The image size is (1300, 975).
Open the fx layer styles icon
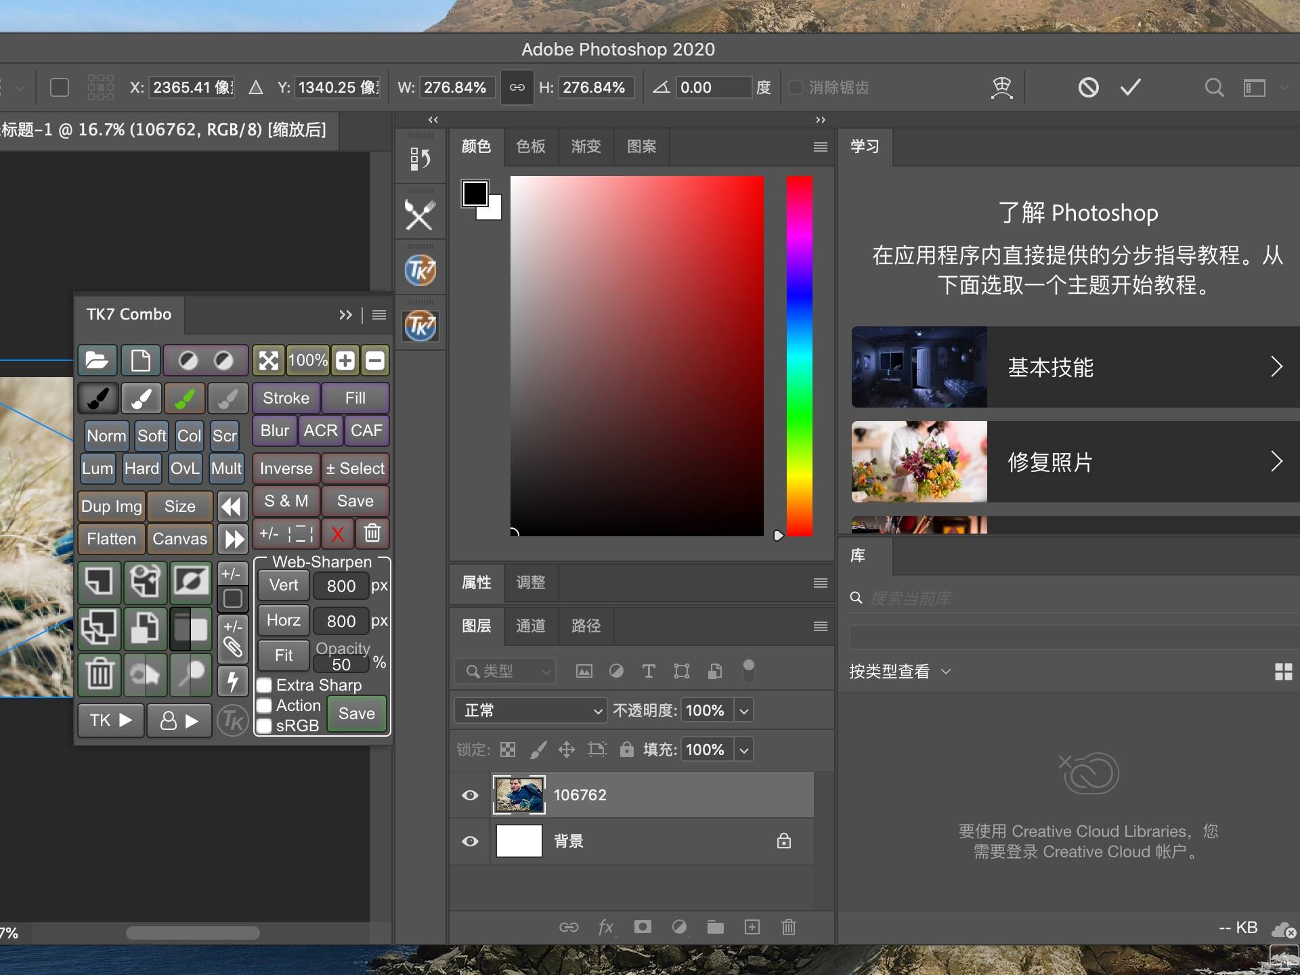coord(606,927)
